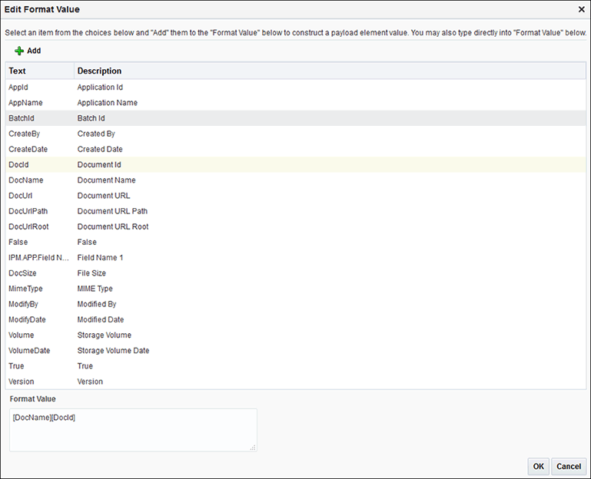This screenshot has width=591, height=479.
Task: Select the DocName row
Action: (x=295, y=180)
